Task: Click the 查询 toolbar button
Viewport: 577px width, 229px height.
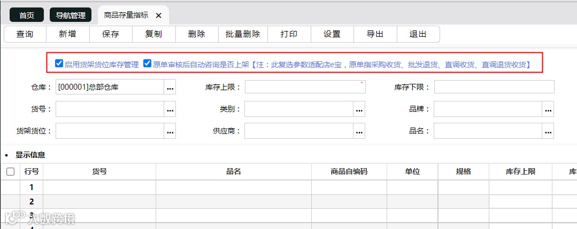Action: point(25,34)
